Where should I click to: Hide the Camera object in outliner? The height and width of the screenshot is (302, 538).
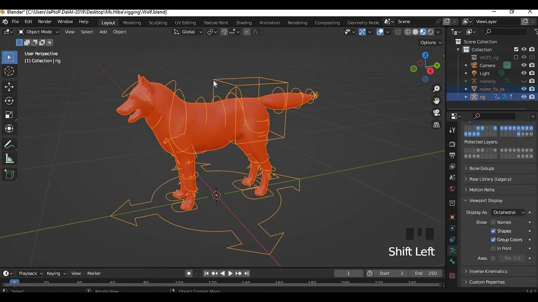click(x=524, y=65)
